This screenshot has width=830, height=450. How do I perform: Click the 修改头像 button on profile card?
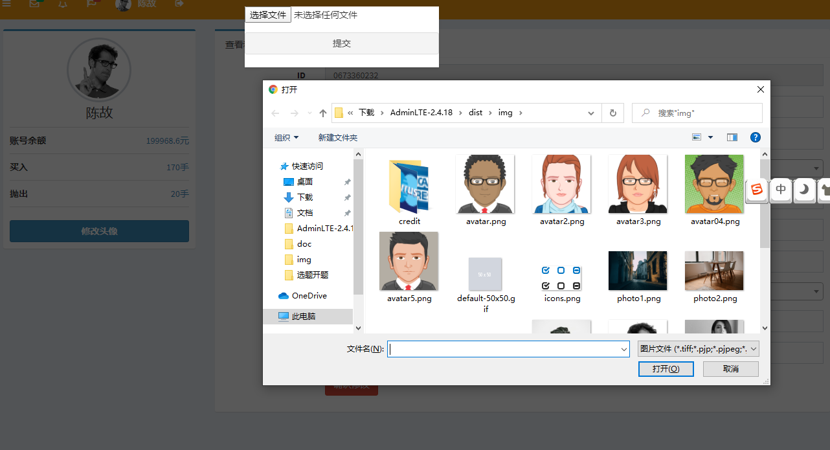[x=99, y=231]
